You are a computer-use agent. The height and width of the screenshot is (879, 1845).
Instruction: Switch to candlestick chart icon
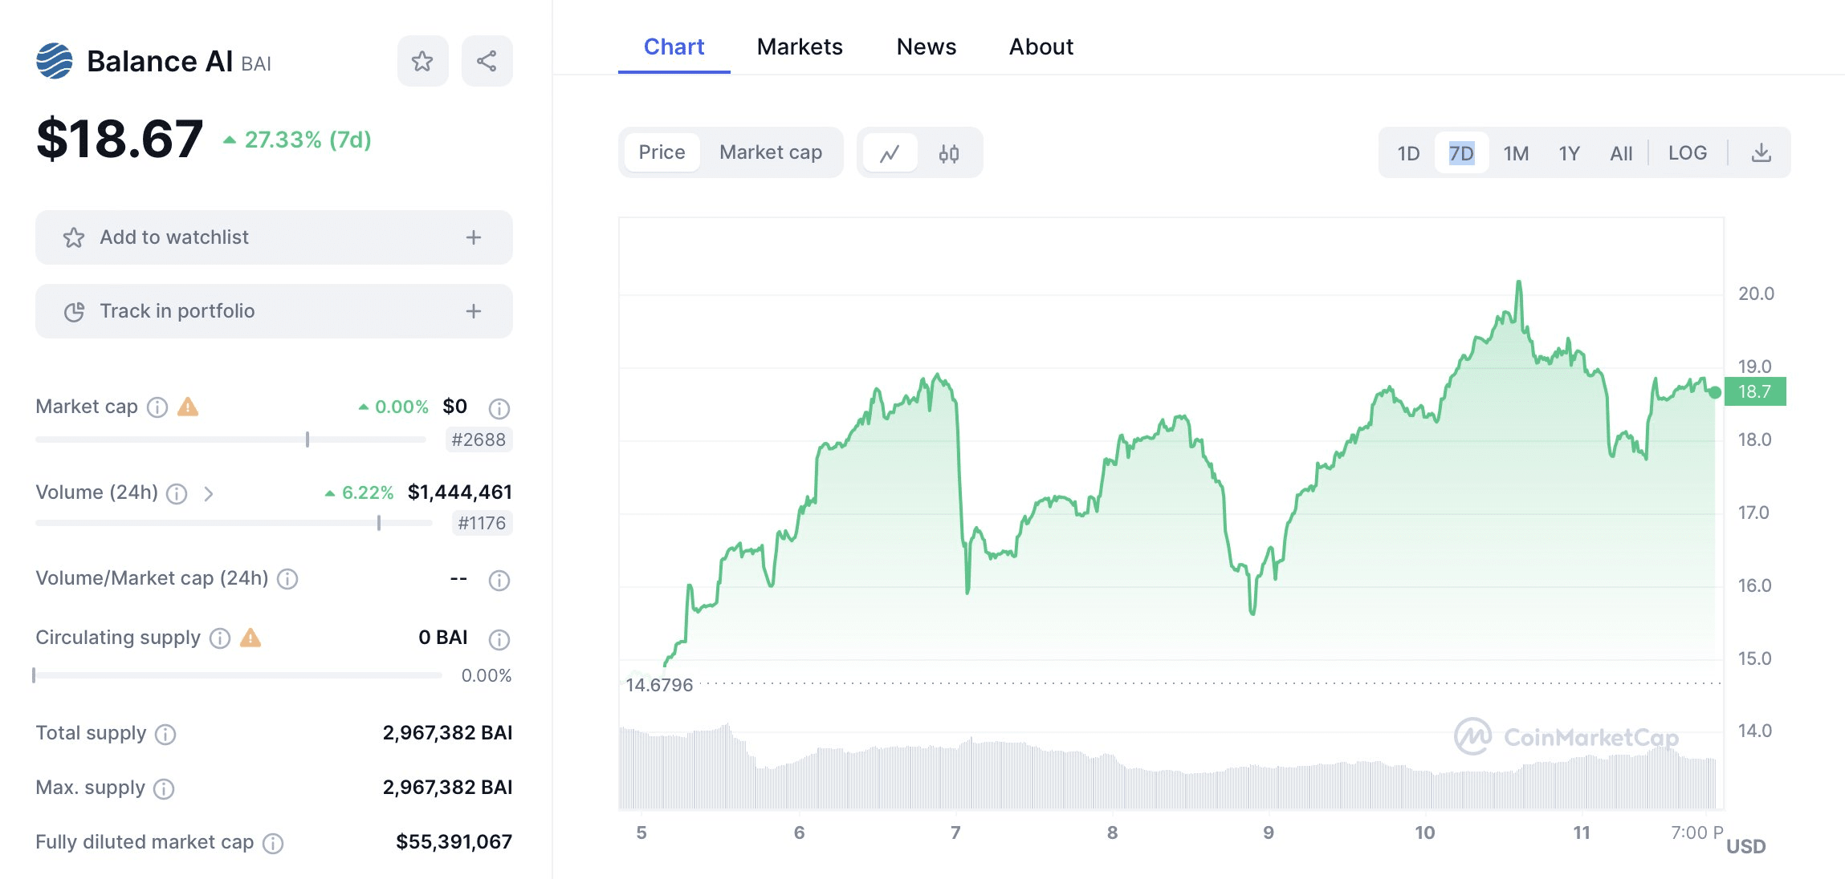949,153
